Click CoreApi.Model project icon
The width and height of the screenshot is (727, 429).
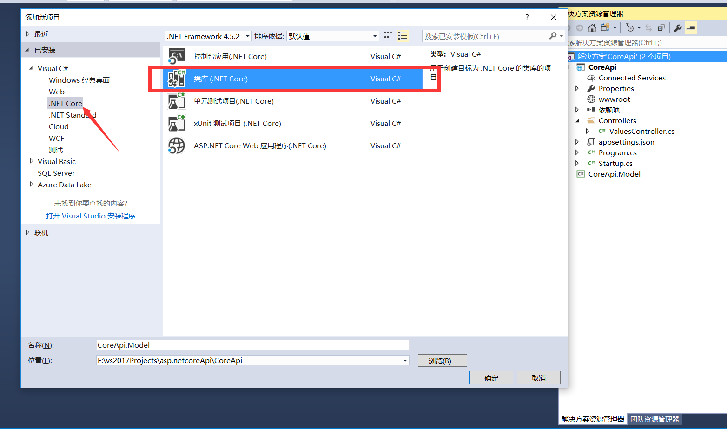(581, 174)
